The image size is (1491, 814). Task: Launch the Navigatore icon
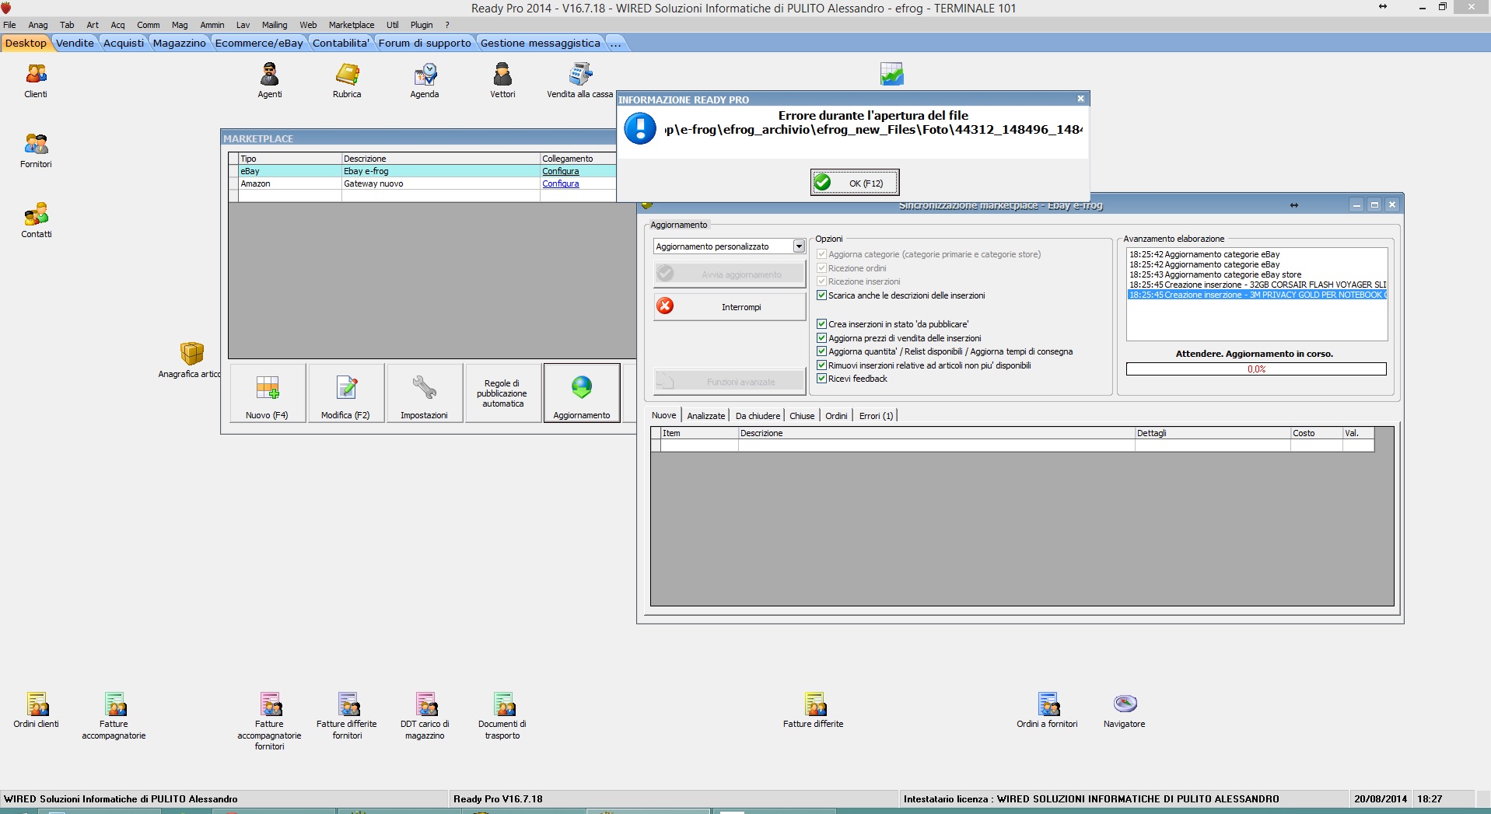[x=1125, y=711]
